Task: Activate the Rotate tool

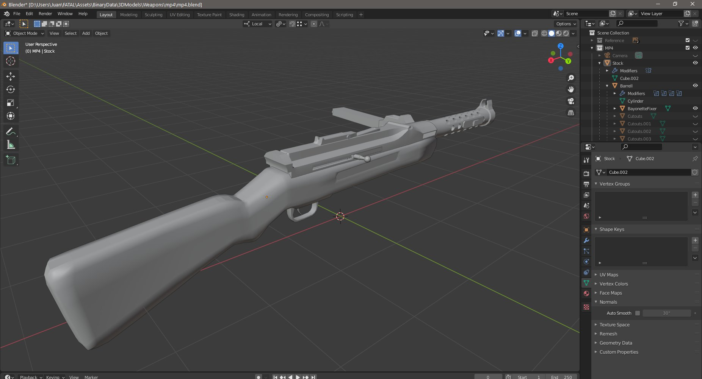Action: pos(11,89)
